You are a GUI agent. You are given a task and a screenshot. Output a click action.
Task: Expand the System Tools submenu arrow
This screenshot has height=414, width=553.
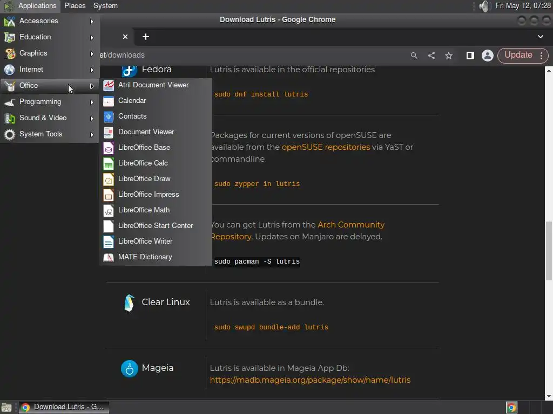pyautogui.click(x=92, y=134)
